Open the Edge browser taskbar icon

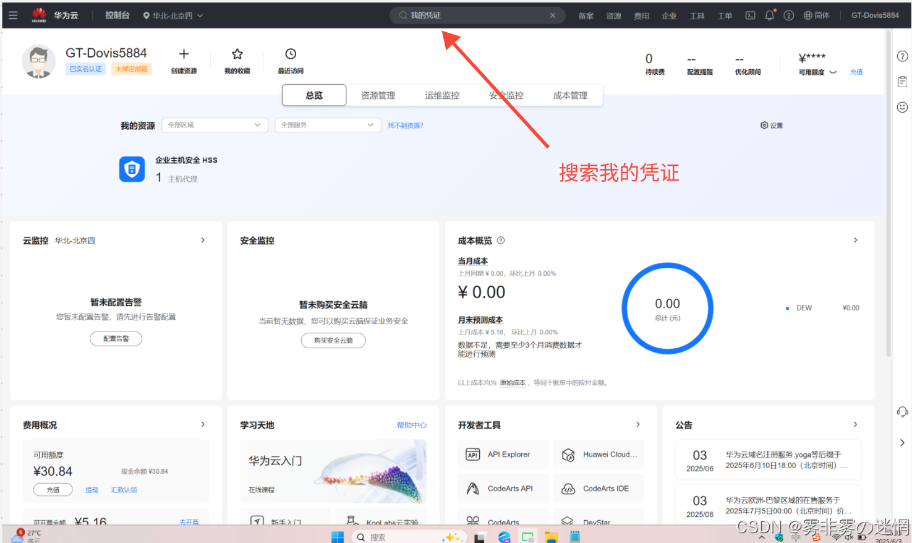[x=505, y=537]
